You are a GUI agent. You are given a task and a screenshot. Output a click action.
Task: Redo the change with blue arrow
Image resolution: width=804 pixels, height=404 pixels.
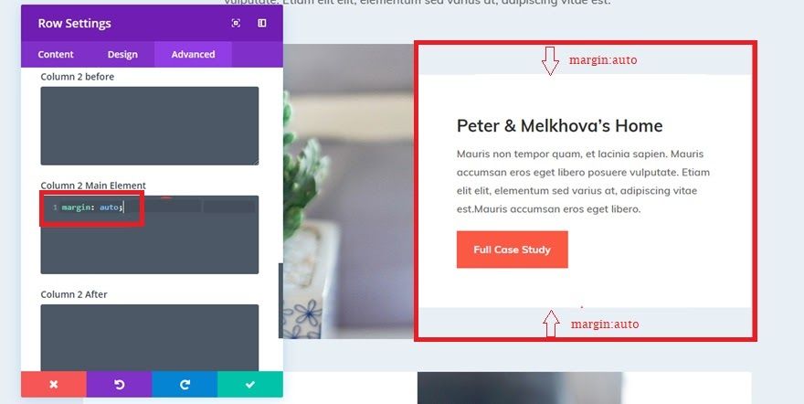(185, 384)
